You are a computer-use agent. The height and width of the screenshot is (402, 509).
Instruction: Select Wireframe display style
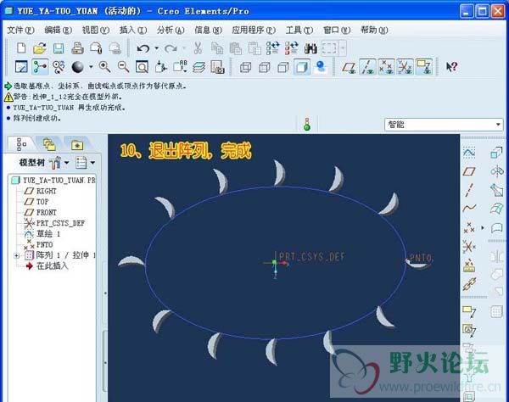(x=245, y=67)
